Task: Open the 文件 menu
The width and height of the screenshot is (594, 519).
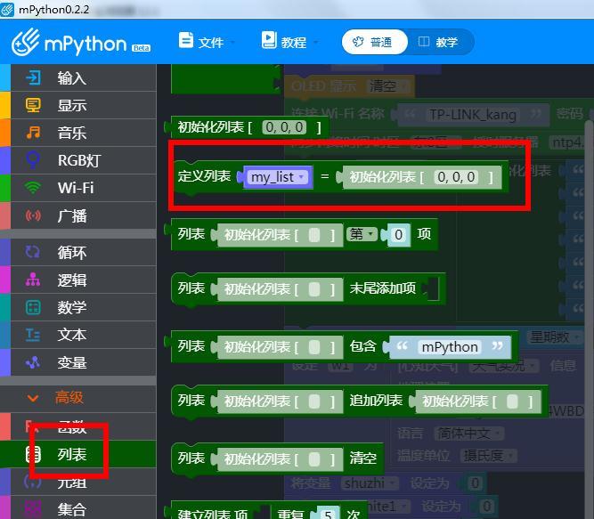Action: tap(206, 42)
